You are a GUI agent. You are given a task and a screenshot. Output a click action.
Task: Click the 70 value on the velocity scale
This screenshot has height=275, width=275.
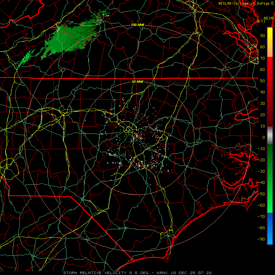pyautogui.click(x=262, y=58)
